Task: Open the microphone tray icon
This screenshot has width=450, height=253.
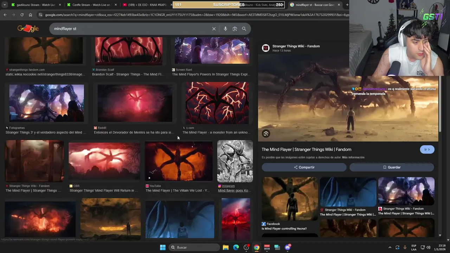Action: coord(405,247)
